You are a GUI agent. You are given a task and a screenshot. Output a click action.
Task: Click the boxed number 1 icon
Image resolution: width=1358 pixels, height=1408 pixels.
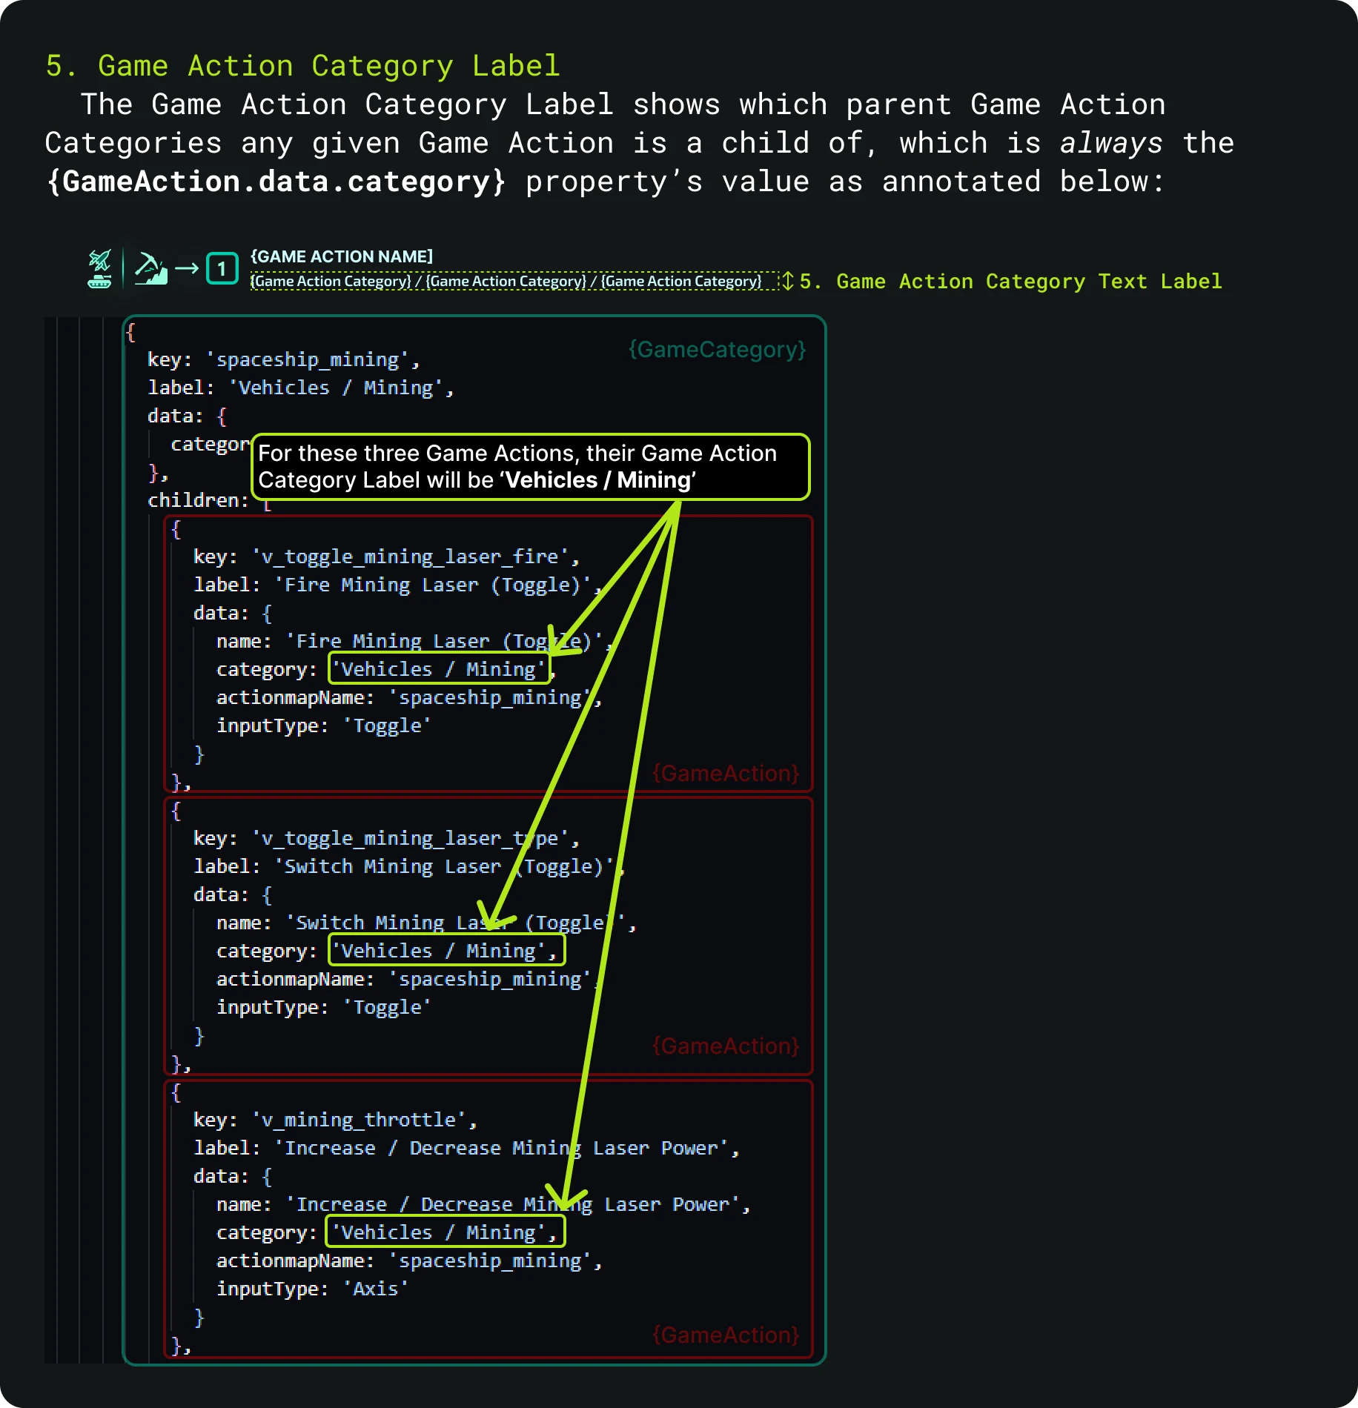point(222,268)
